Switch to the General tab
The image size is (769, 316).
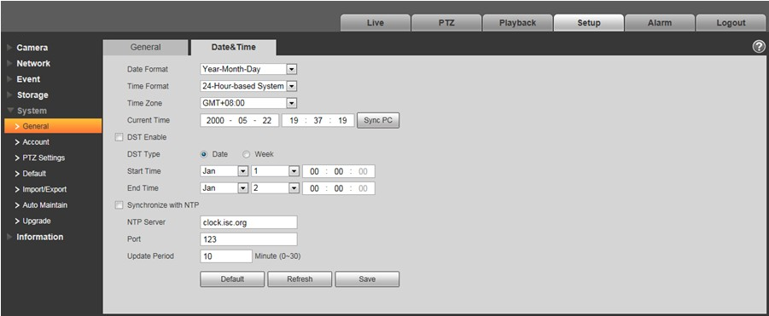(145, 48)
